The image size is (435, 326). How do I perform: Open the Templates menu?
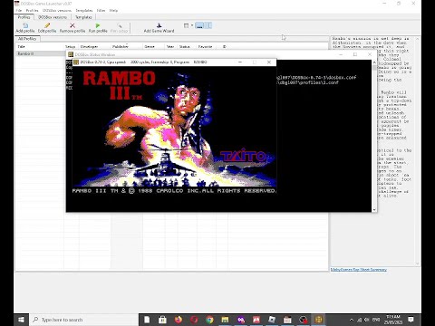84,11
